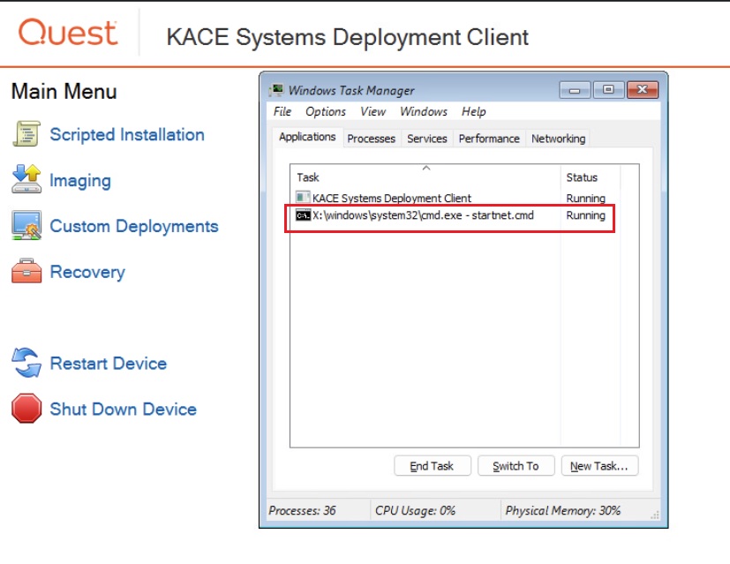
Task: Click the KACE Systems Deployment Client task icon
Action: 303,198
